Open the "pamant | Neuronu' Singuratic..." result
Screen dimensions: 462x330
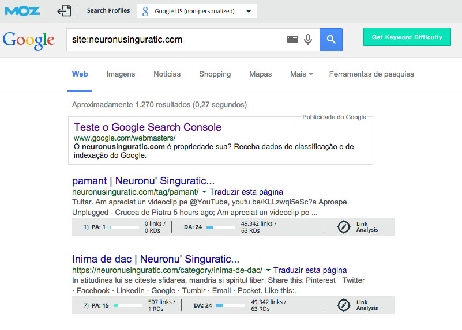[143, 181]
